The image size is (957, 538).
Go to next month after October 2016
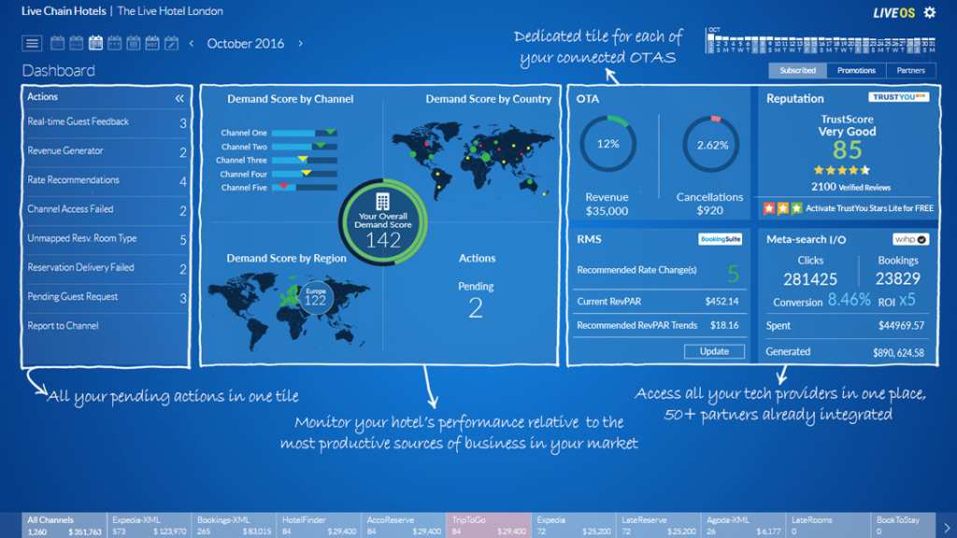[x=300, y=43]
